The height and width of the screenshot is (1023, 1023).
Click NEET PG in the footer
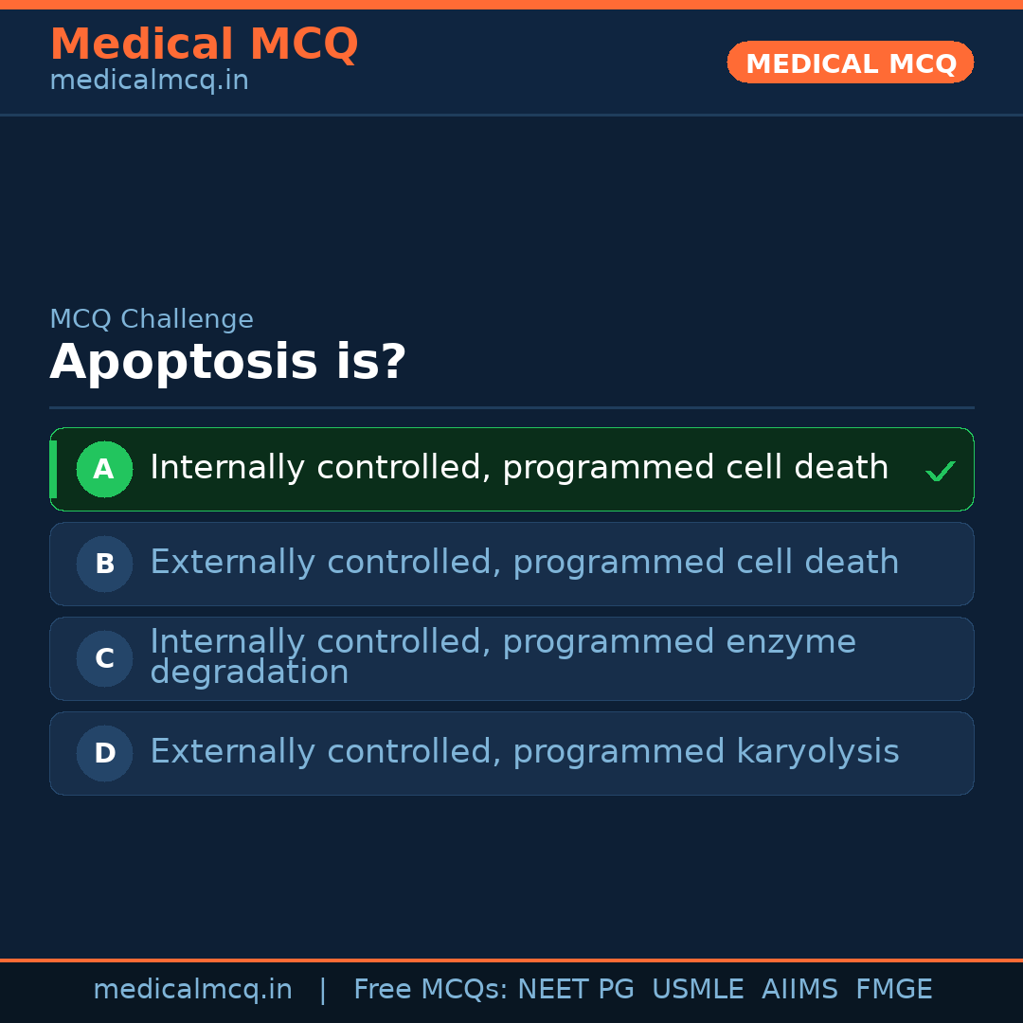[x=576, y=990]
